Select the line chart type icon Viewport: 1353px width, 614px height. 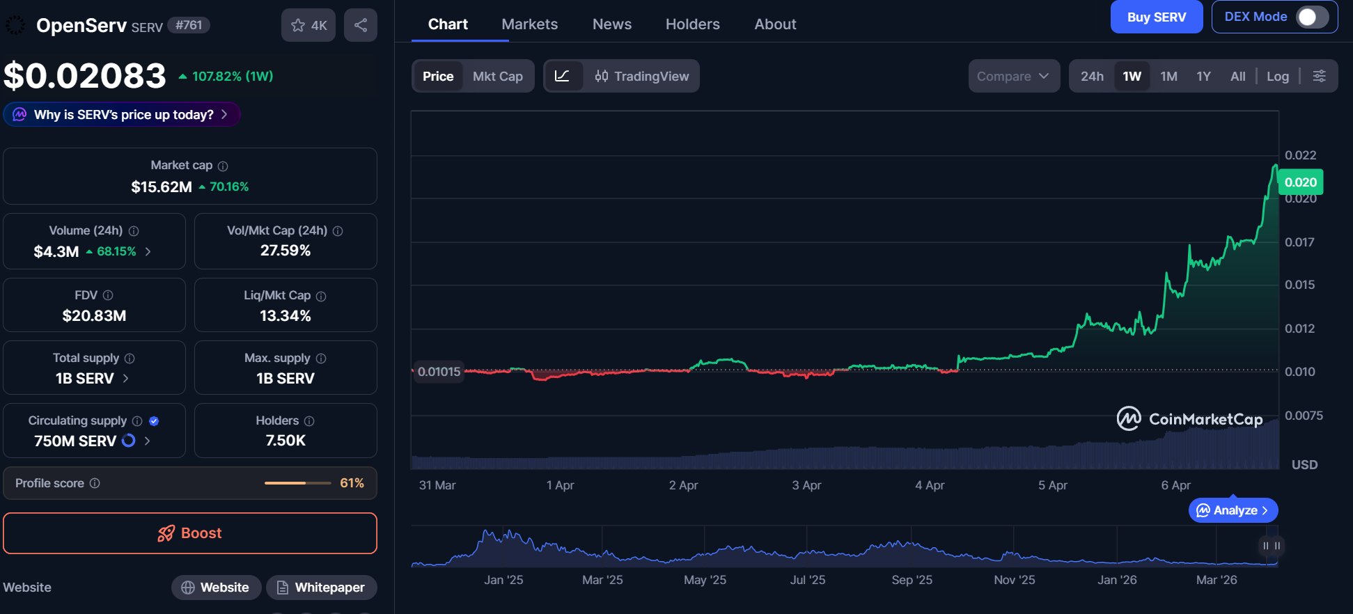click(x=563, y=76)
